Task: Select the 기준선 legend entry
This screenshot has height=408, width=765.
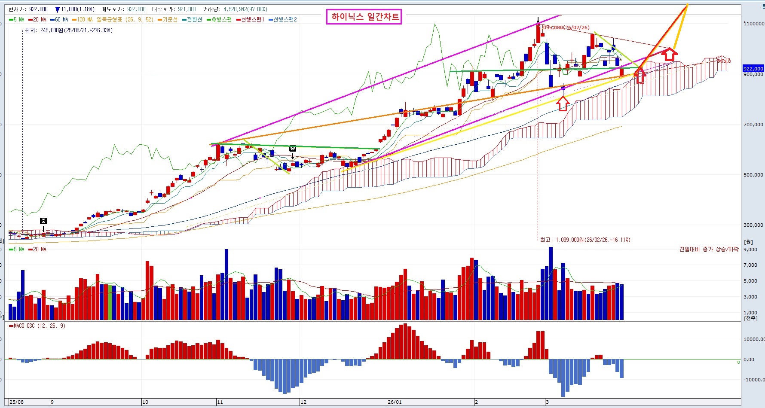Action: click(x=168, y=19)
